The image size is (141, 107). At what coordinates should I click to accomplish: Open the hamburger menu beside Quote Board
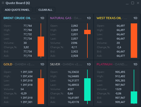point(3,3)
